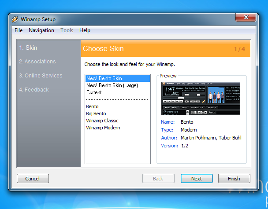Click the Finish button
The height and width of the screenshot is (209, 268).
click(x=234, y=179)
